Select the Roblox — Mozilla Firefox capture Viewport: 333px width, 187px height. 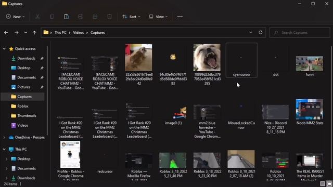click(x=139, y=166)
